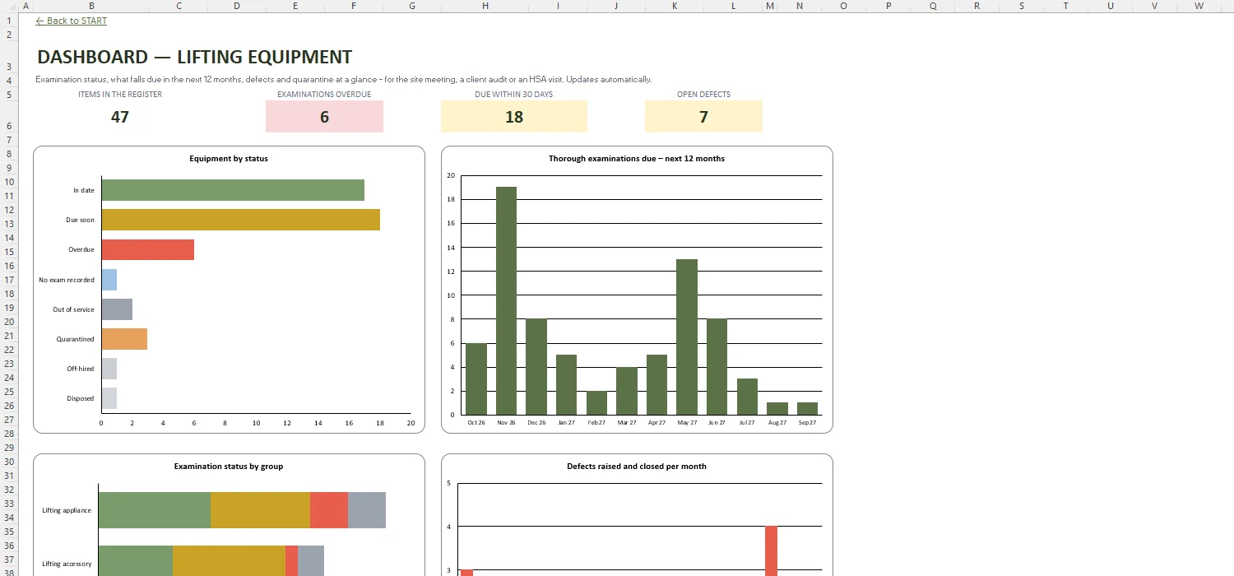Click yellow segment of Lifting accessory bar

click(229, 561)
